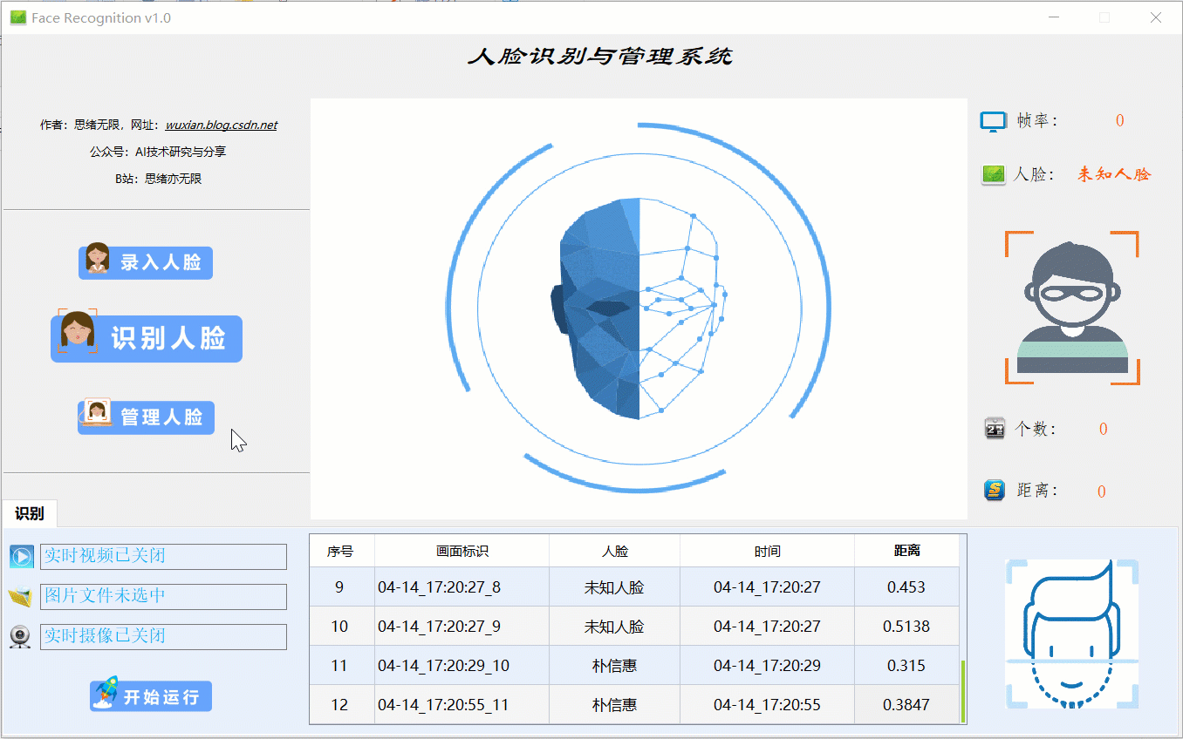Click row number 9 cell
Image resolution: width=1183 pixels, height=739 pixels.
pyautogui.click(x=341, y=587)
